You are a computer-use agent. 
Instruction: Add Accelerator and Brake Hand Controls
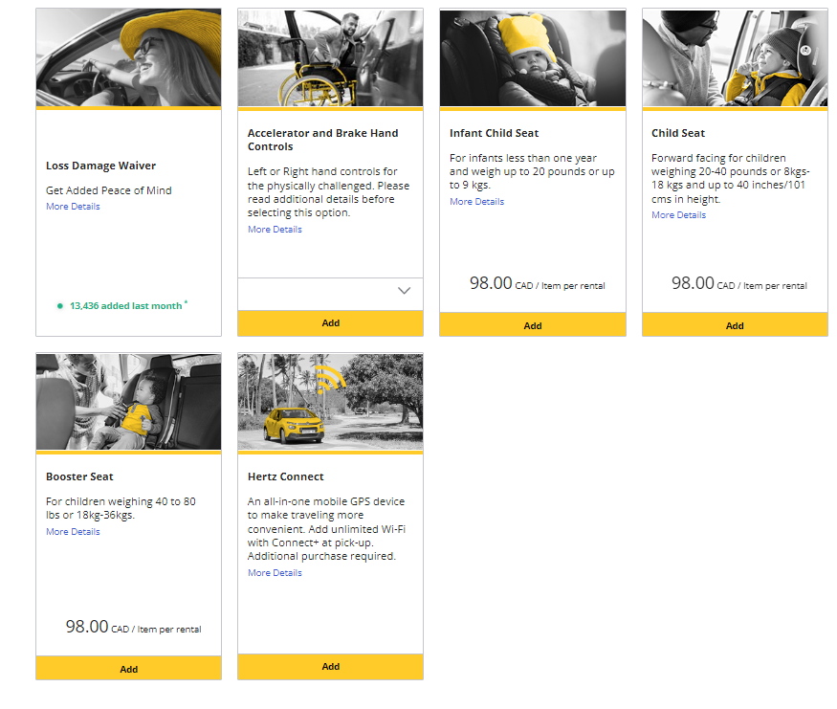pos(330,323)
